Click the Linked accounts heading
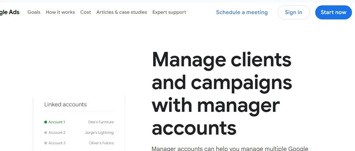This screenshot has width=355, height=151. (66, 104)
